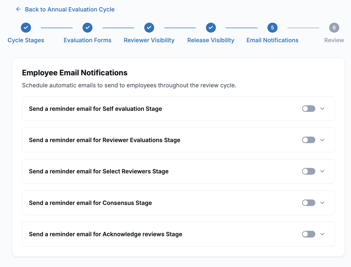351x267 pixels.
Task: Click the Employee Email Notifications heading
Action: pyautogui.click(x=75, y=73)
